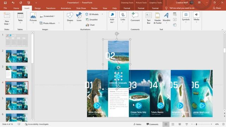Switch to Slide Sorter view
This screenshot has width=226, height=127.
coord(173,124)
